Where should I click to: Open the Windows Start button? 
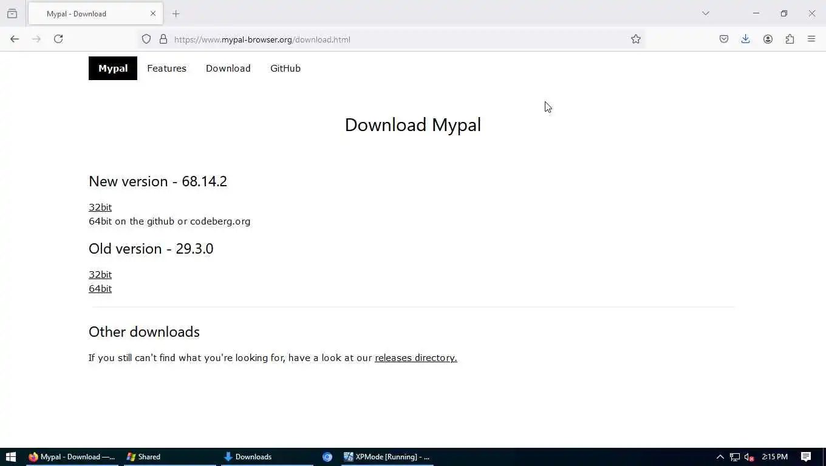(x=10, y=457)
